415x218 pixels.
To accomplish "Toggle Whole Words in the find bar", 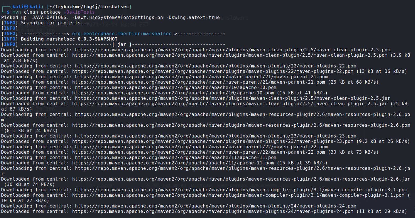I will [264, 185].
